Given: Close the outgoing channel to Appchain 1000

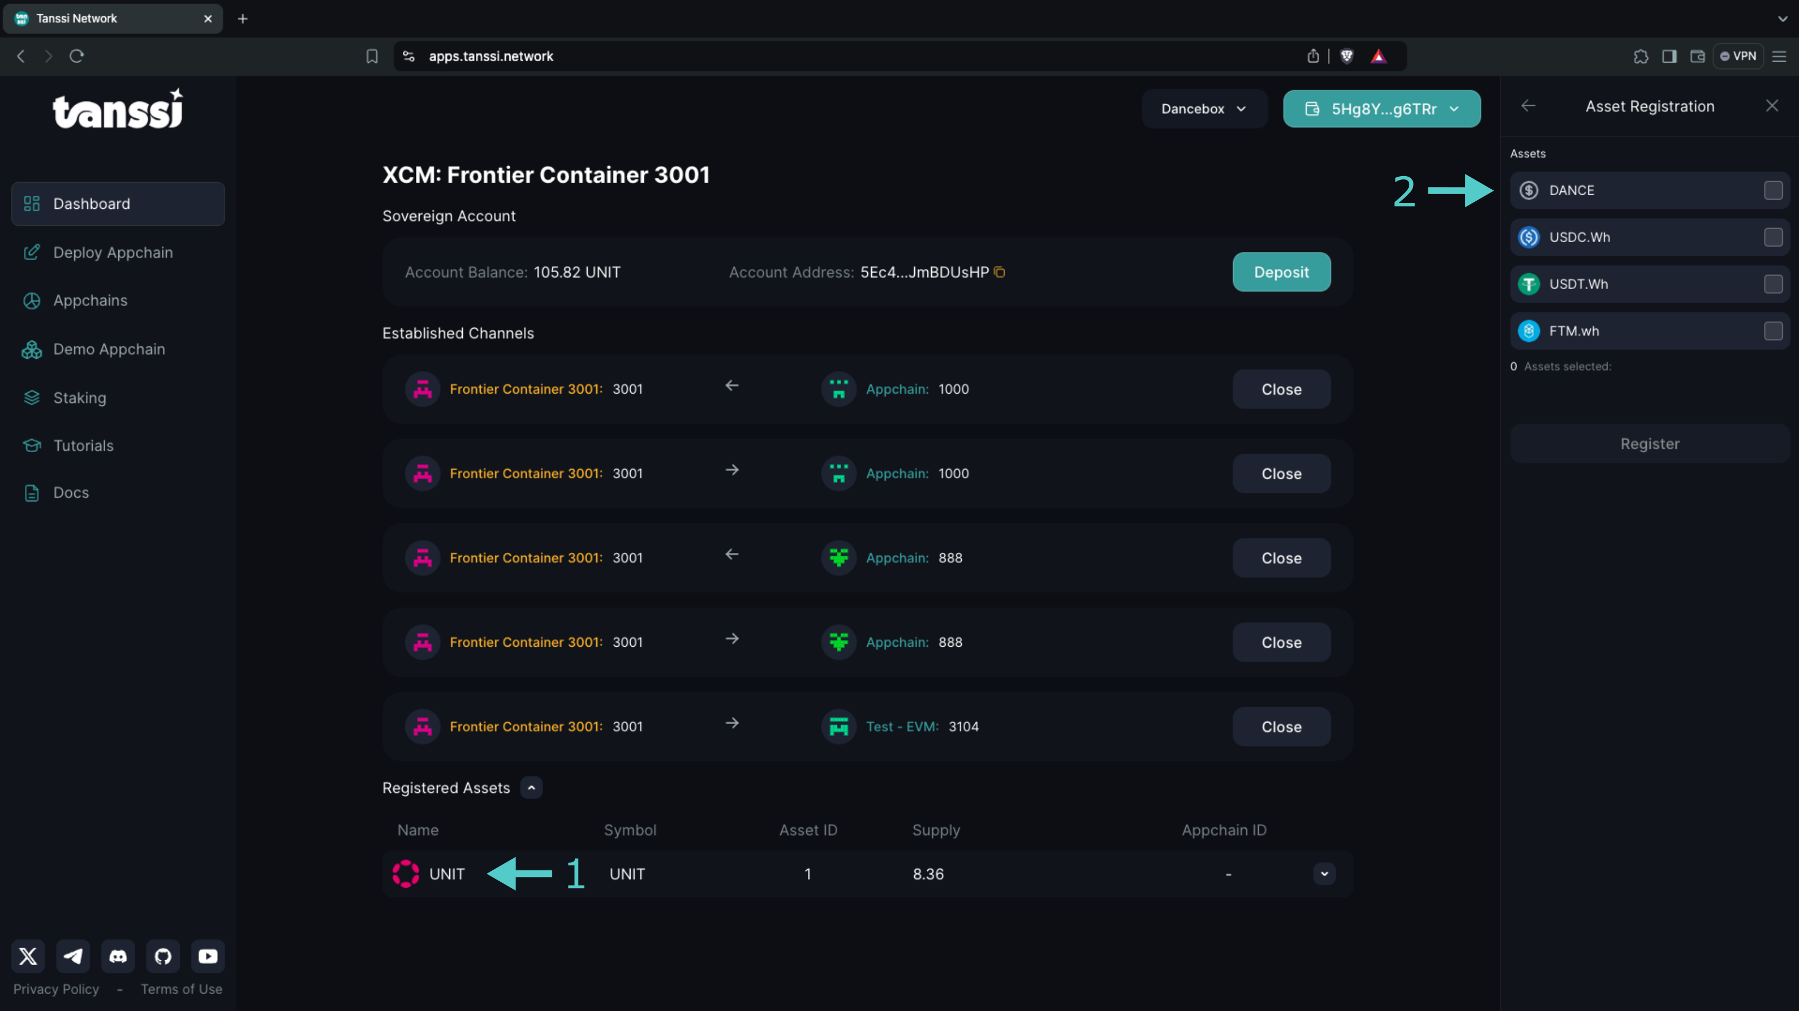Looking at the screenshot, I should pos(1281,473).
